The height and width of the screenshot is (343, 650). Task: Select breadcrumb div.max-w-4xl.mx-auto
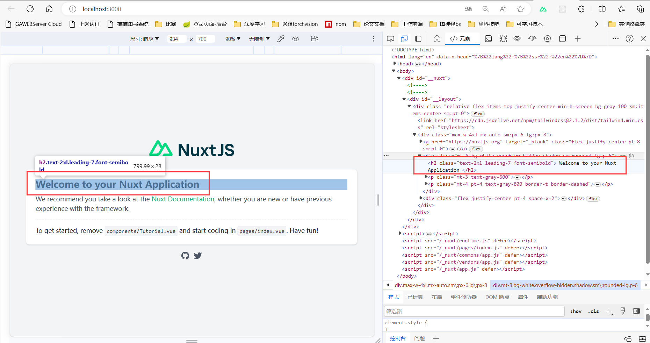coord(441,285)
